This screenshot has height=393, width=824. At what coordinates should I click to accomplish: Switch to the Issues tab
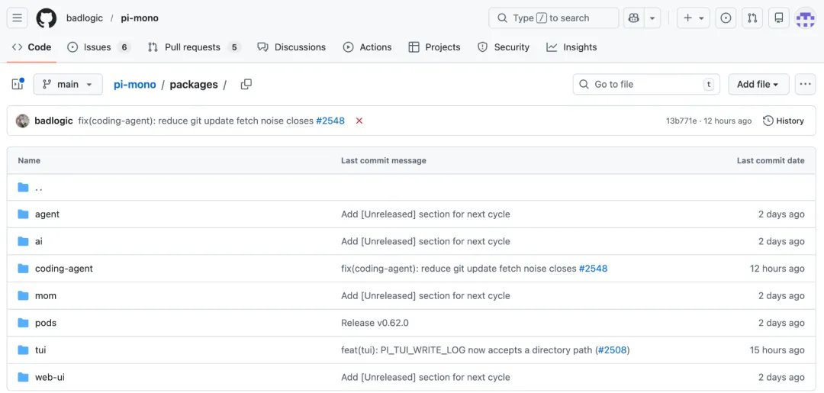(x=98, y=47)
